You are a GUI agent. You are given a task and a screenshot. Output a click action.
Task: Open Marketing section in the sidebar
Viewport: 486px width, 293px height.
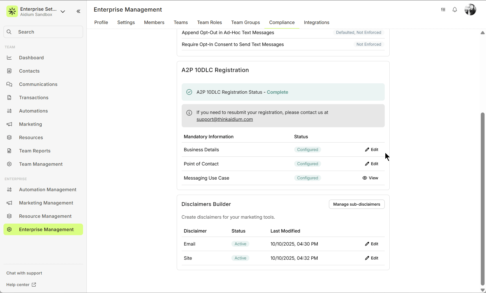pyautogui.click(x=30, y=124)
